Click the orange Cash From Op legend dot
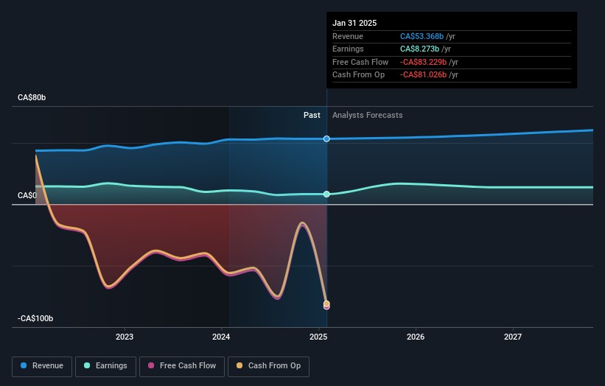Screen dimensions: 605x386 click(x=241, y=366)
